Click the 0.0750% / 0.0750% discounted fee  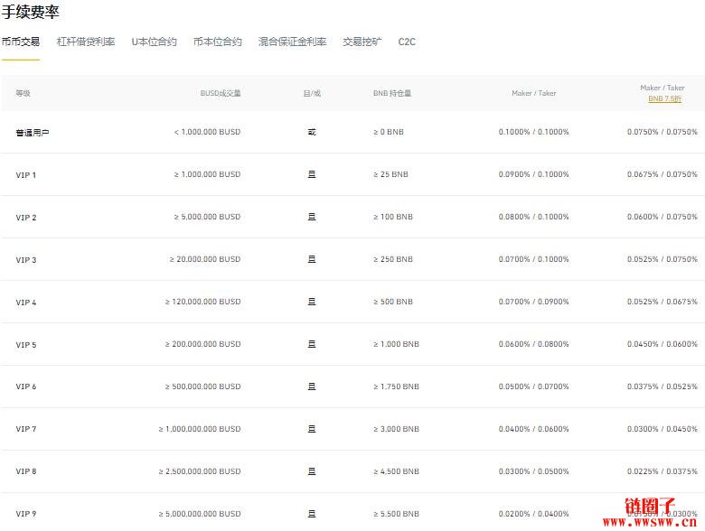click(663, 132)
